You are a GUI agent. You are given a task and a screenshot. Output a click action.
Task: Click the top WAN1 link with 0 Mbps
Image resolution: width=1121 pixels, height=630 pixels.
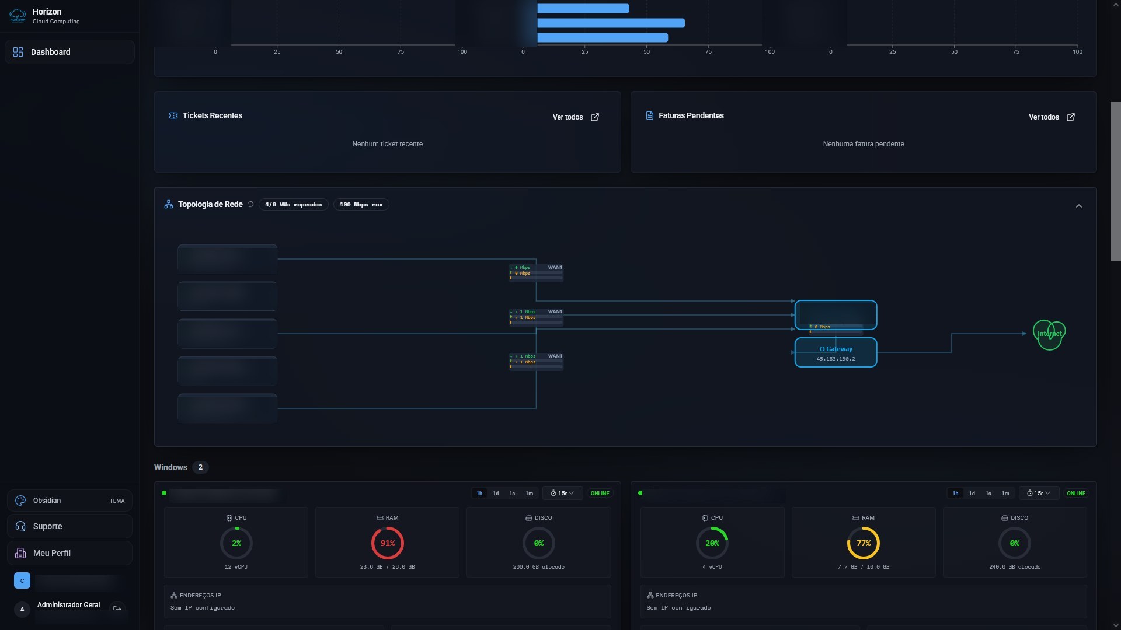click(536, 272)
